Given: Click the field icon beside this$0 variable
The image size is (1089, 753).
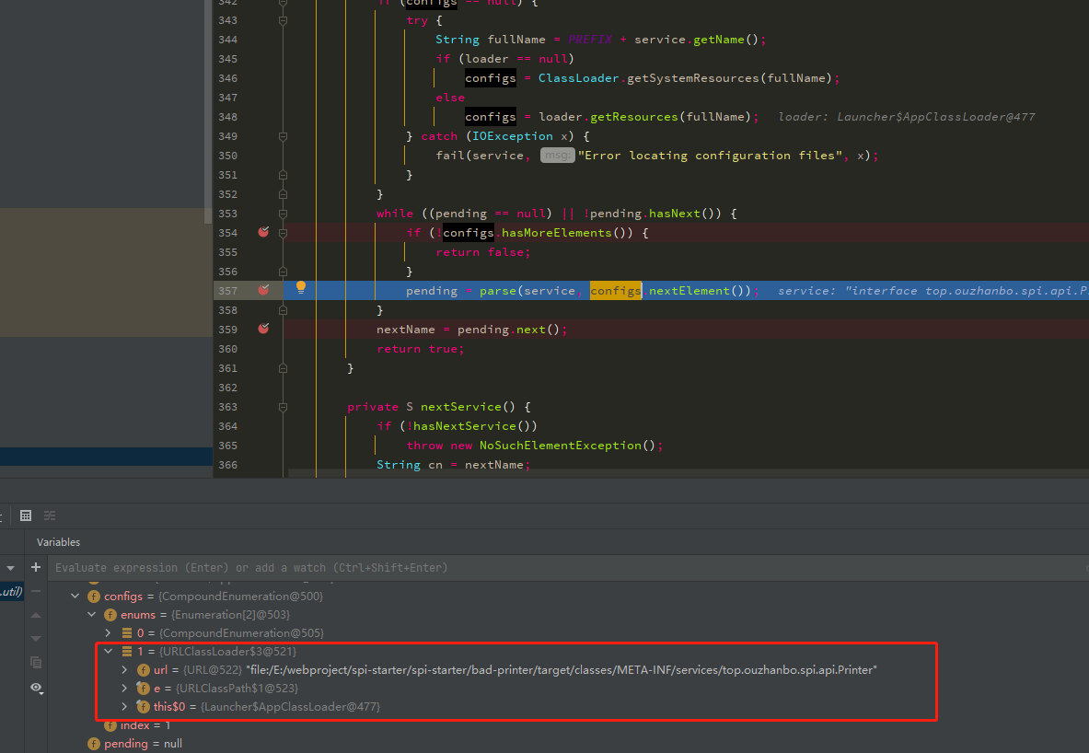Looking at the screenshot, I should (143, 706).
